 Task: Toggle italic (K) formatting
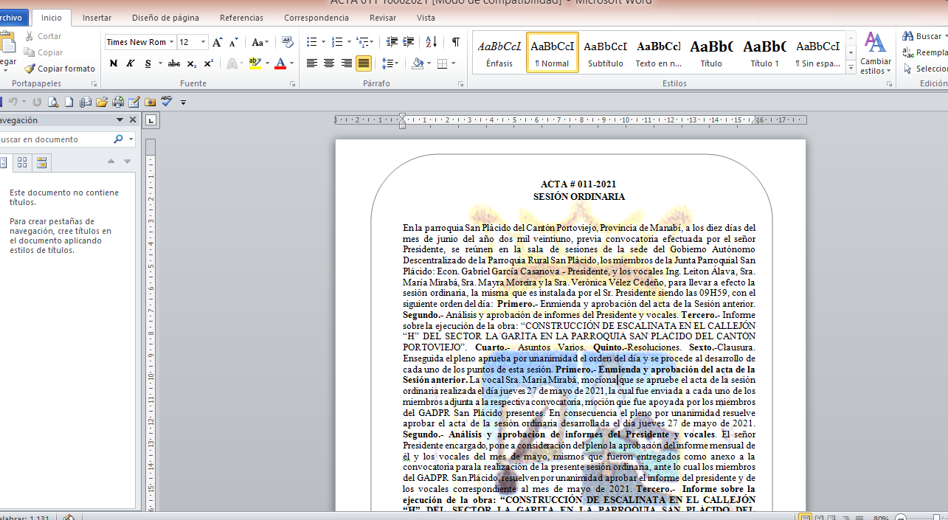(x=131, y=63)
